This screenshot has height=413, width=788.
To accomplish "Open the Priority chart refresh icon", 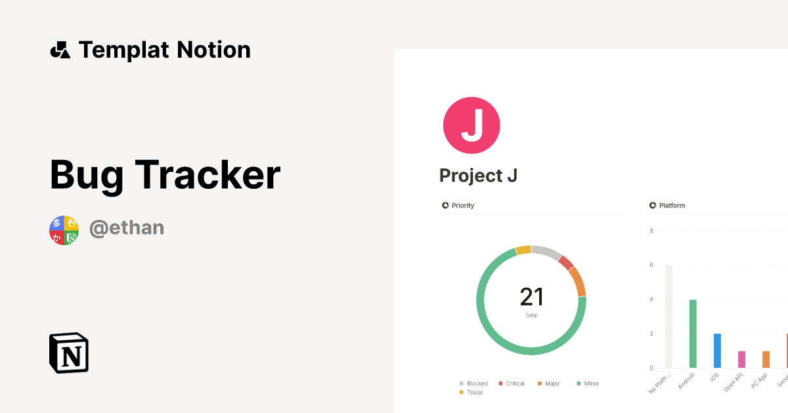I will (x=445, y=205).
